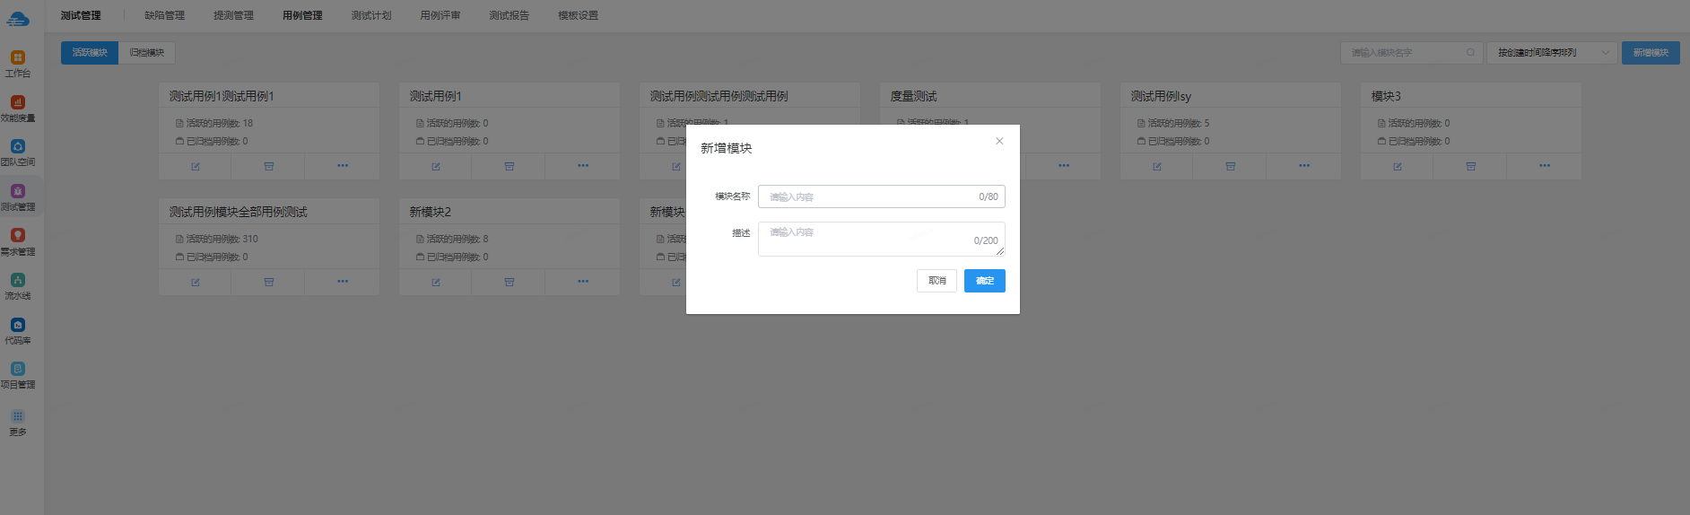Image resolution: width=1690 pixels, height=515 pixels.
Task: Switch to the 用例评审 tab
Action: coord(440,15)
